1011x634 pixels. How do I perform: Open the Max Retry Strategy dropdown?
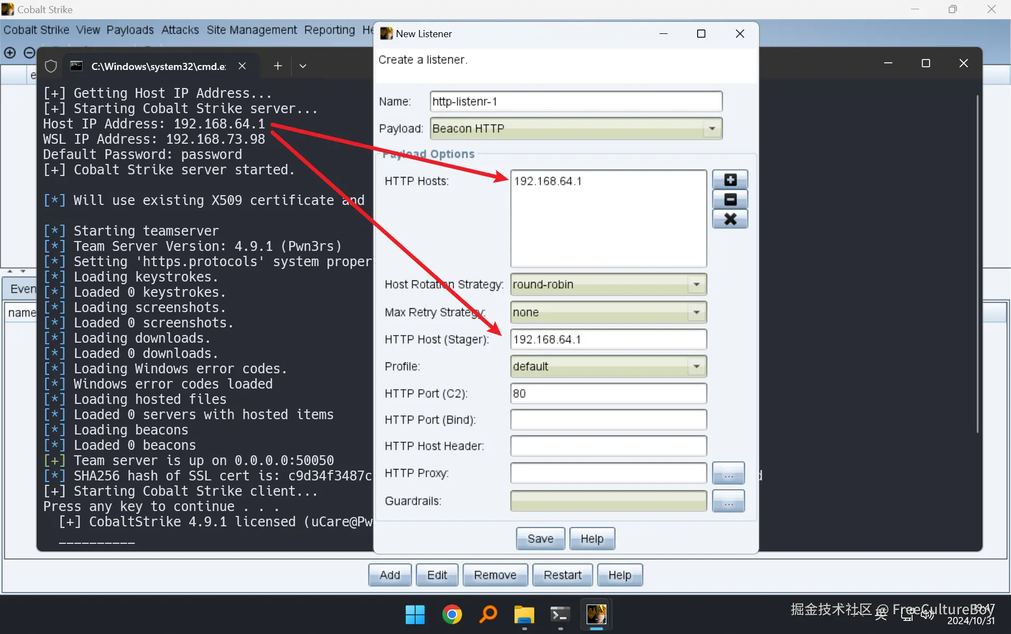[608, 312]
